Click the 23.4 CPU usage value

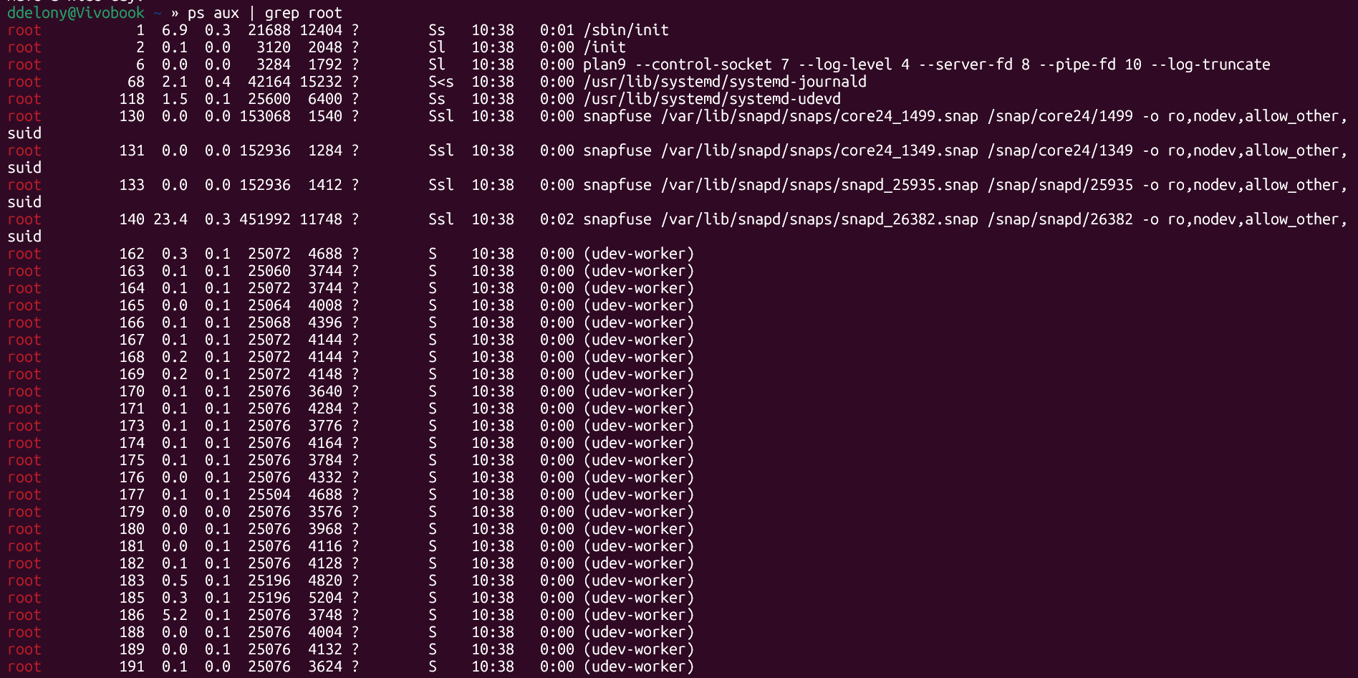tap(170, 219)
